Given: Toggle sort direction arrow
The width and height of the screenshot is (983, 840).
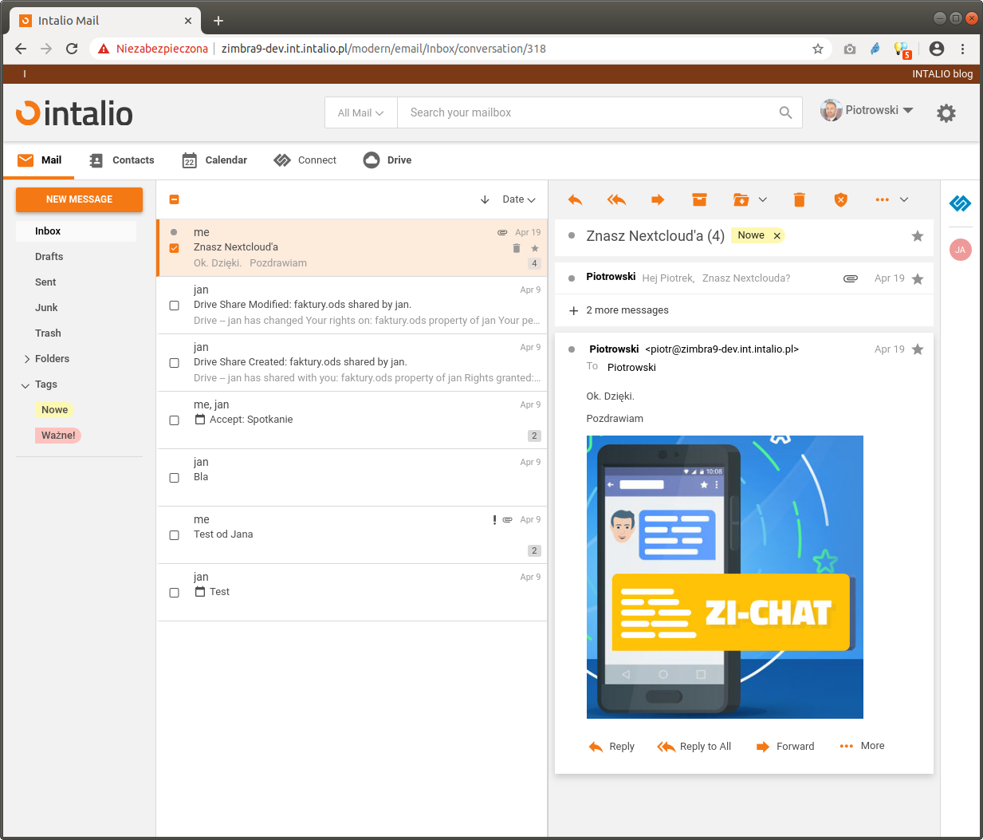Looking at the screenshot, I should pyautogui.click(x=485, y=199).
